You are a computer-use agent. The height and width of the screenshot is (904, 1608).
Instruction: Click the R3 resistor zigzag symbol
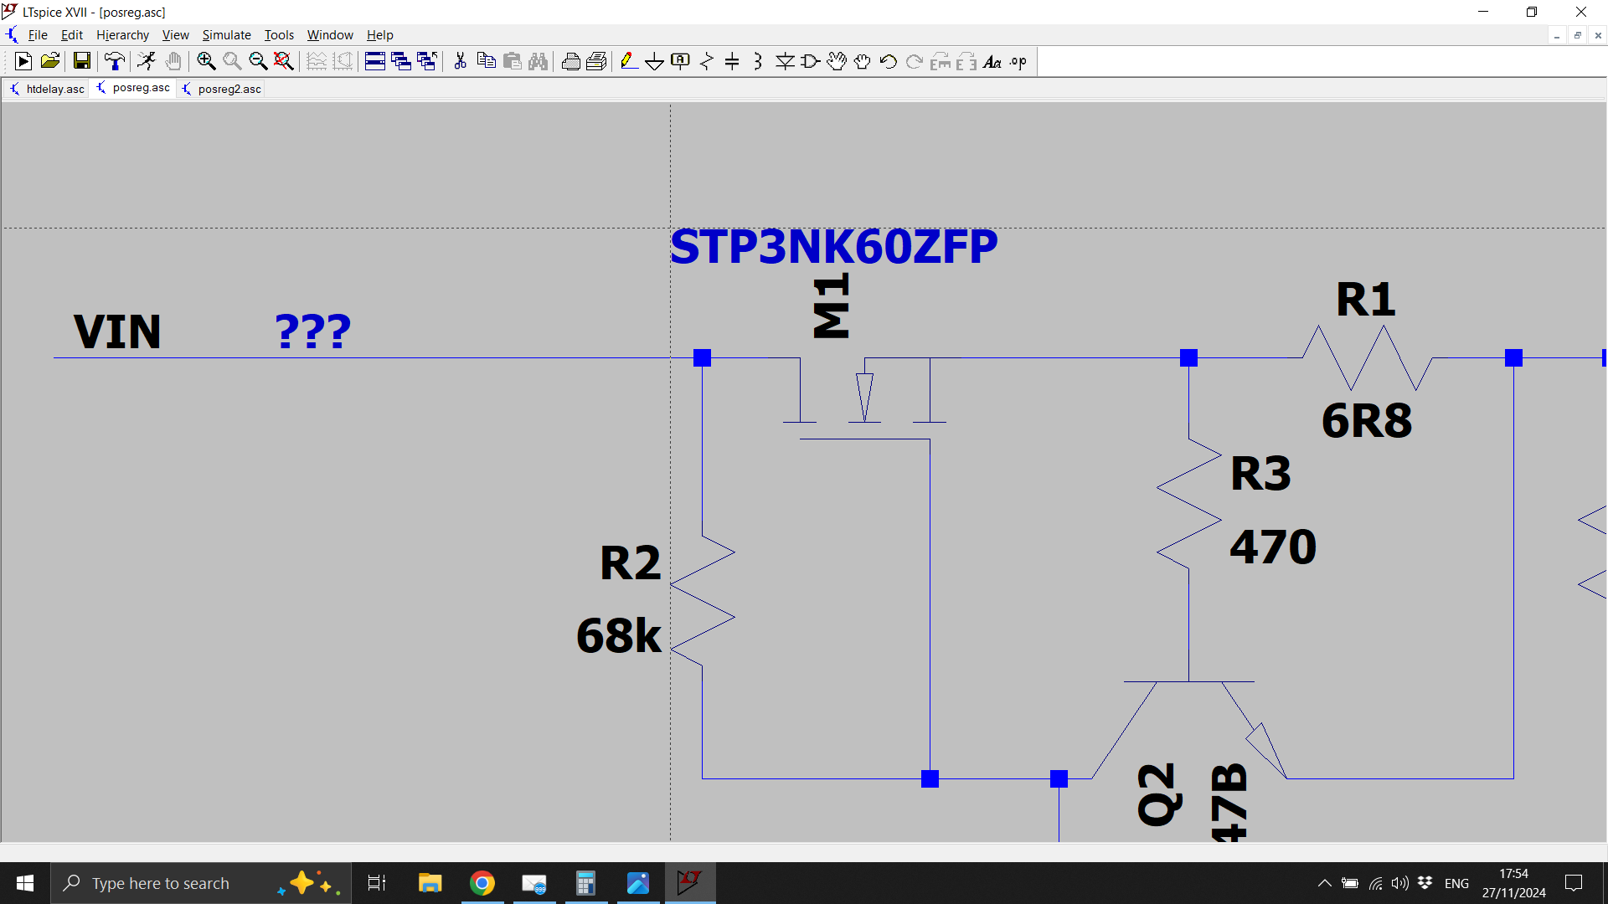(1188, 505)
